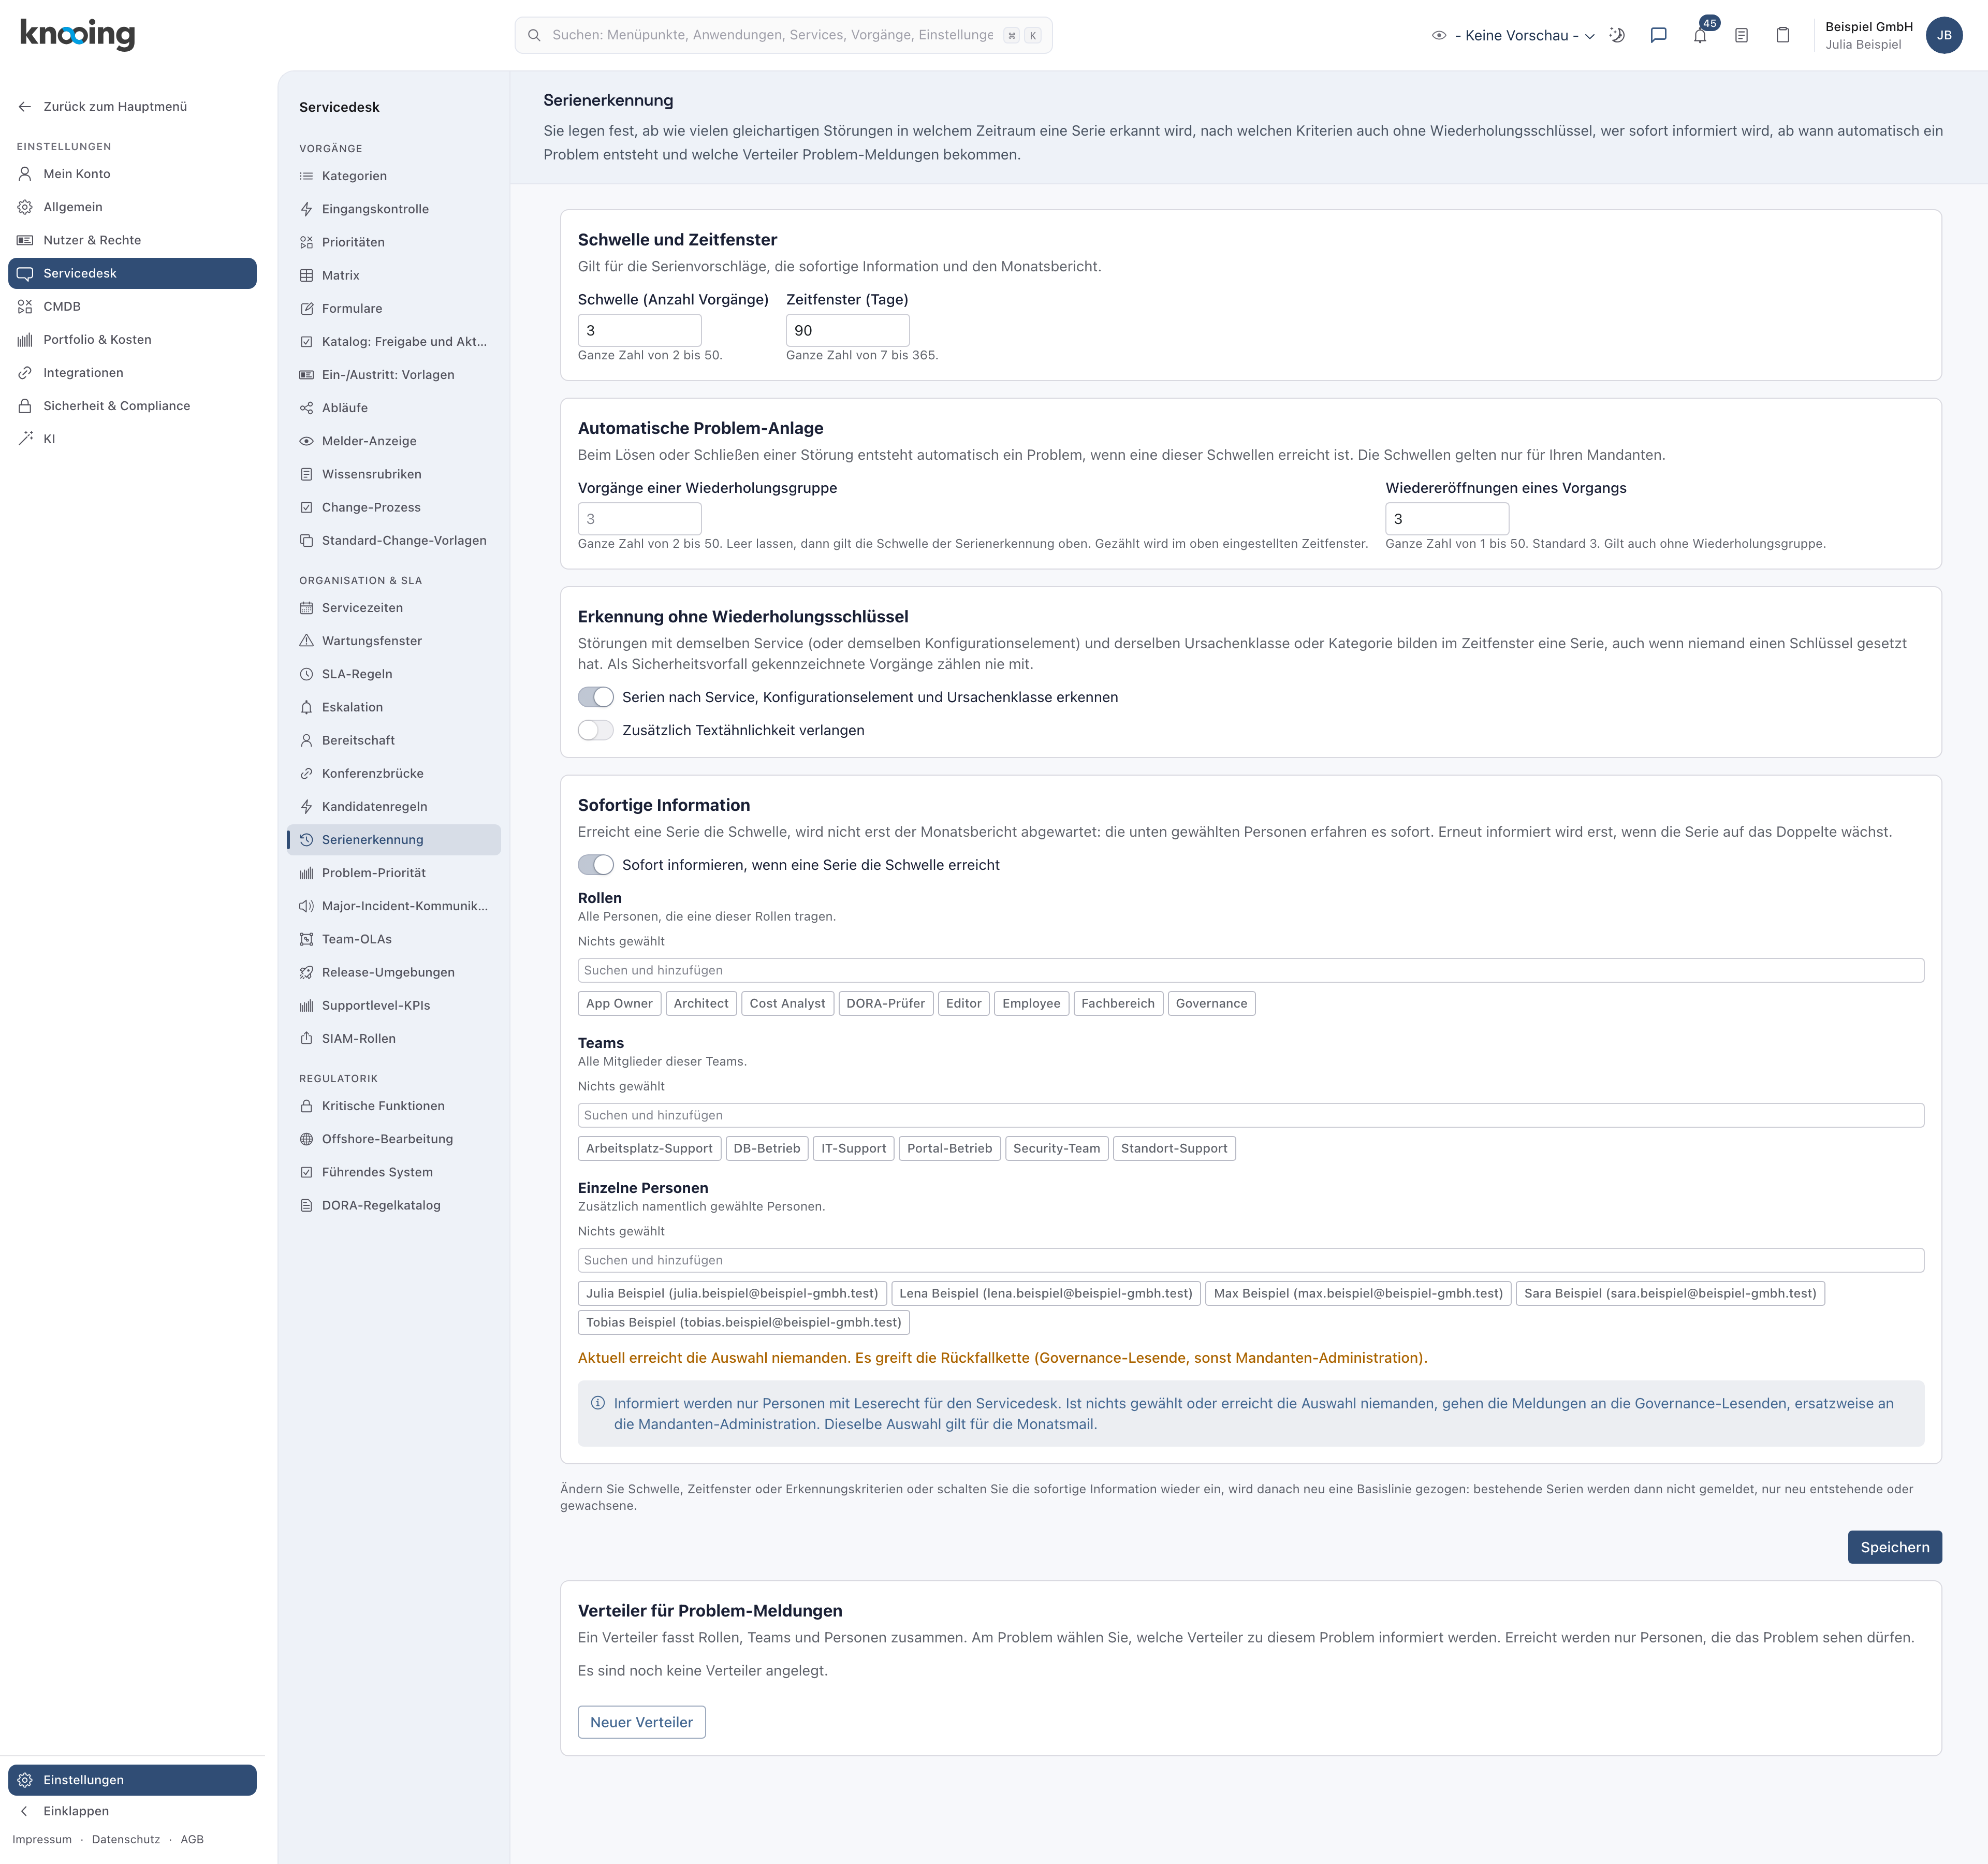1988x1864 pixels.
Task: Open the Datenschutz link
Action: pos(126,1839)
